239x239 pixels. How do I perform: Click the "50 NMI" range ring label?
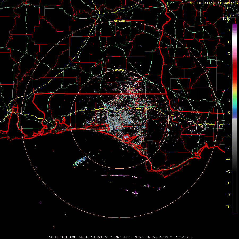point(119,70)
